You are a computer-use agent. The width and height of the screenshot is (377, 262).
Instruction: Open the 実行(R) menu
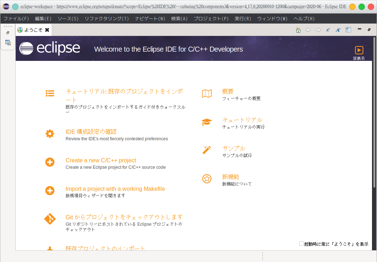coord(243,19)
